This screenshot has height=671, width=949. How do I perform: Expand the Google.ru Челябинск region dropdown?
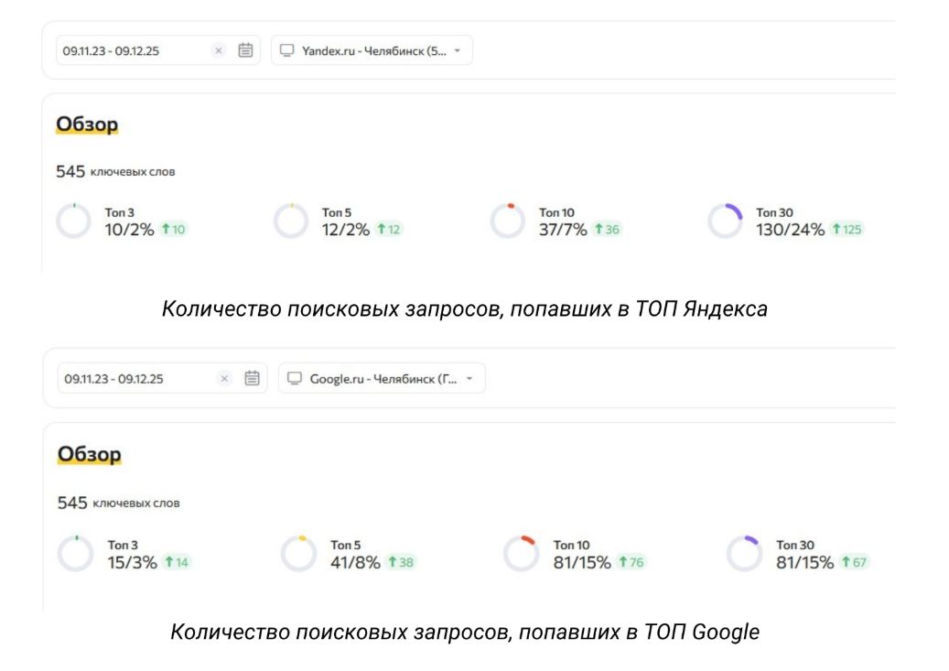pyautogui.click(x=469, y=378)
